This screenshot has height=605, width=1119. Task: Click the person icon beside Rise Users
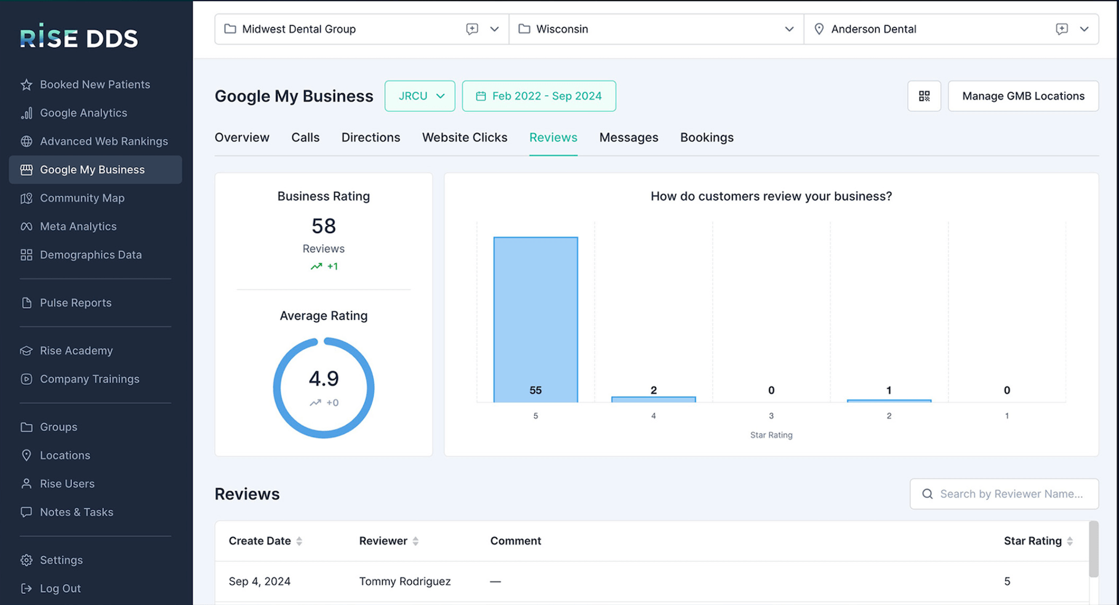(x=26, y=483)
